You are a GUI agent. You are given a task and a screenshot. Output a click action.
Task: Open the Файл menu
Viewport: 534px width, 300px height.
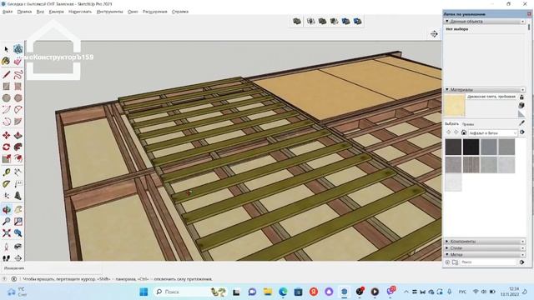(x=8, y=12)
